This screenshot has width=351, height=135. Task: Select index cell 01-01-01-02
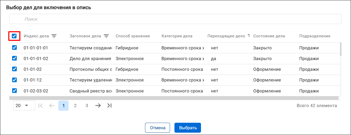pyautogui.click(x=36, y=58)
